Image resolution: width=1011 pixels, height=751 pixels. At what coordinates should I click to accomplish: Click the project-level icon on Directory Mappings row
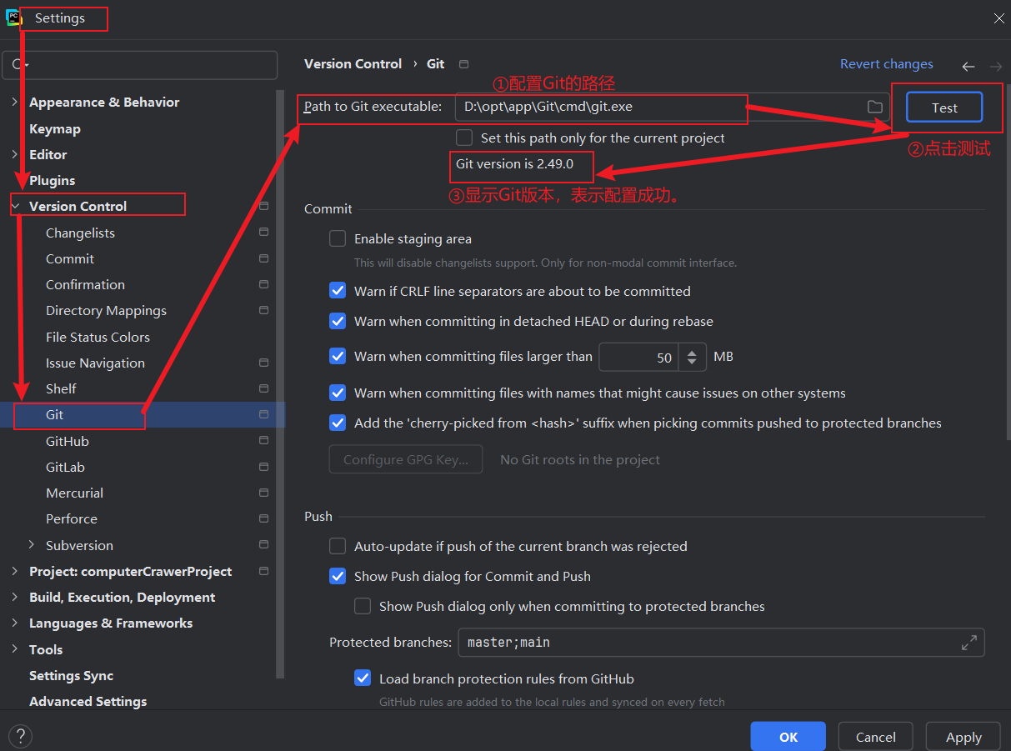pos(264,310)
